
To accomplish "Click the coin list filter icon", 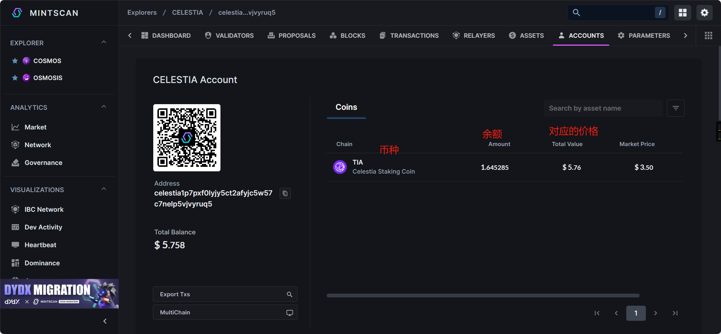I will (x=676, y=108).
